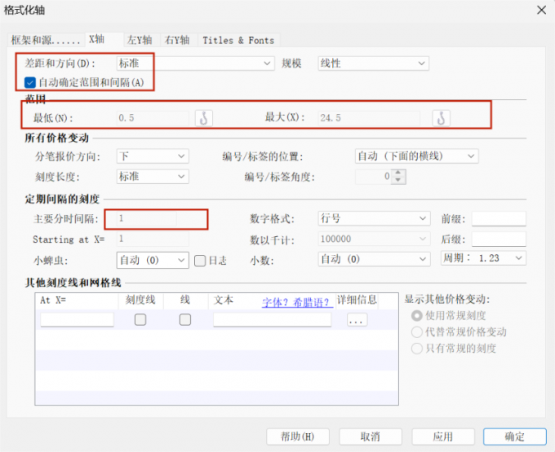Screen dimensions: 555x452
Task: Expand the 规模 线性 dropdown
Action: pos(373,63)
